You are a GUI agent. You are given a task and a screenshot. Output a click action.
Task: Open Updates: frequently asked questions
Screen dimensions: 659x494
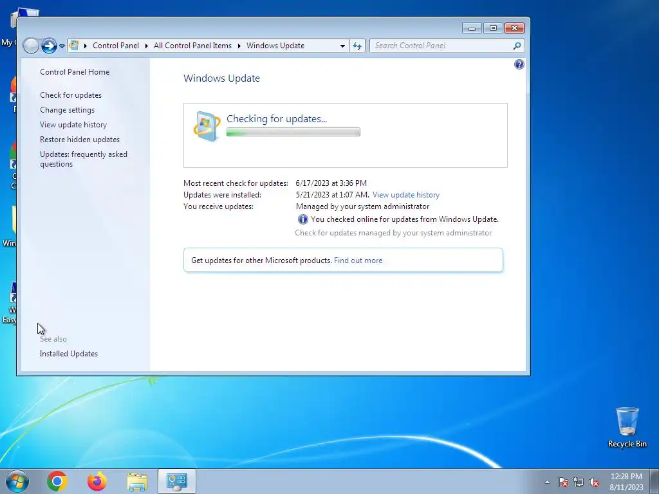(x=84, y=160)
